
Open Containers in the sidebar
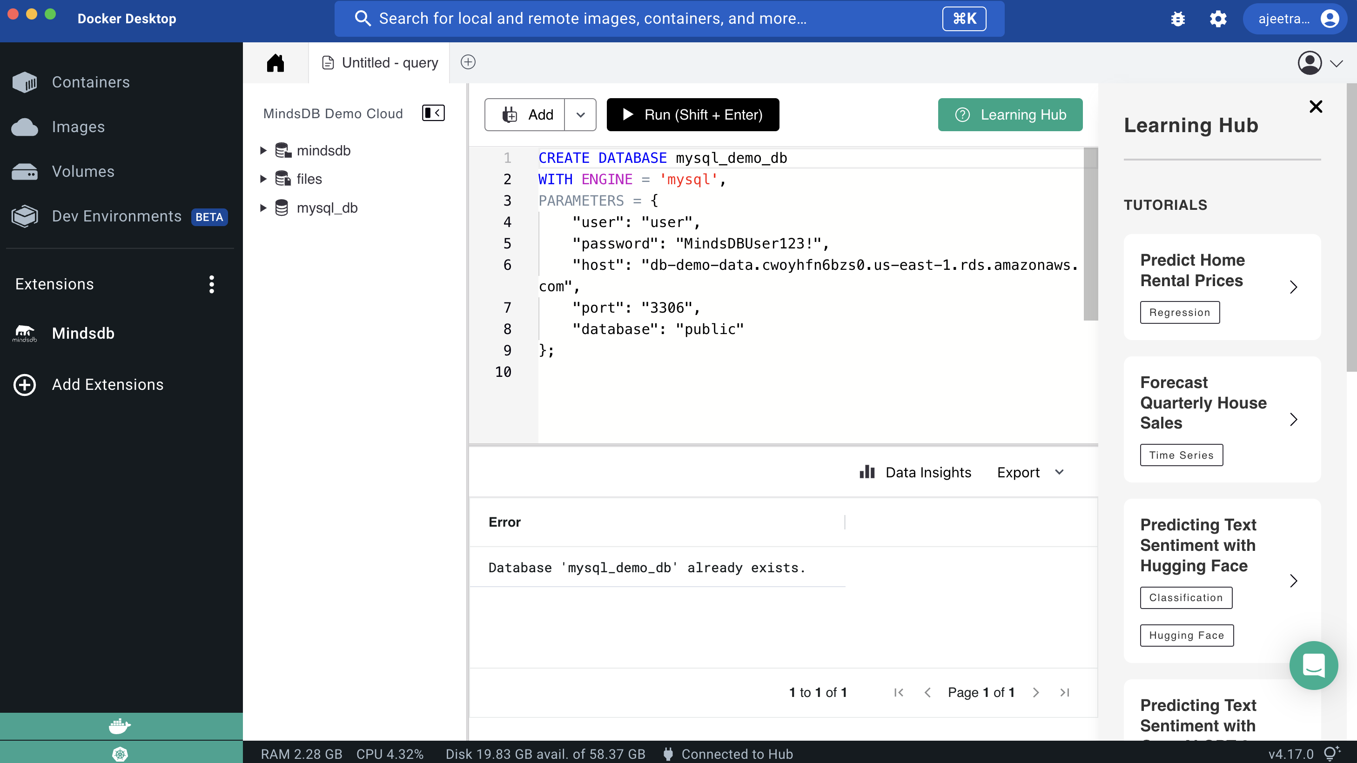pos(91,82)
